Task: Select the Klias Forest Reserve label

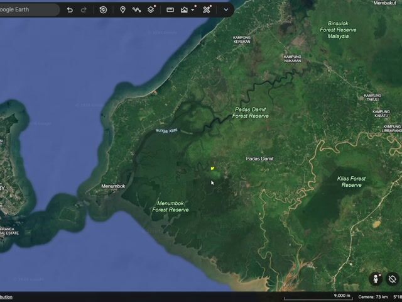Action: click(x=352, y=182)
